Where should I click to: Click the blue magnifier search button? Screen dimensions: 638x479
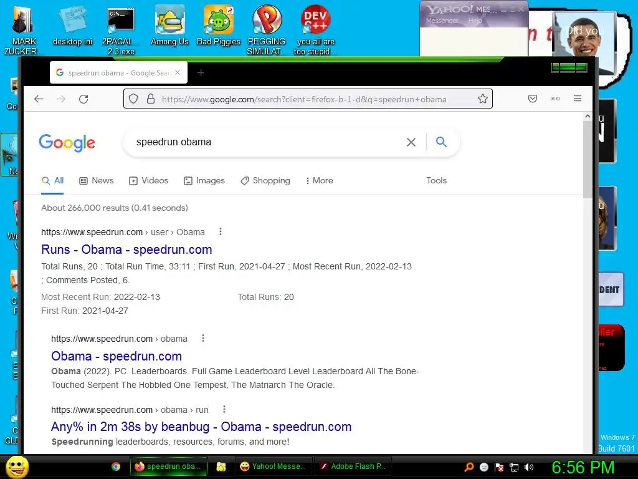click(441, 142)
